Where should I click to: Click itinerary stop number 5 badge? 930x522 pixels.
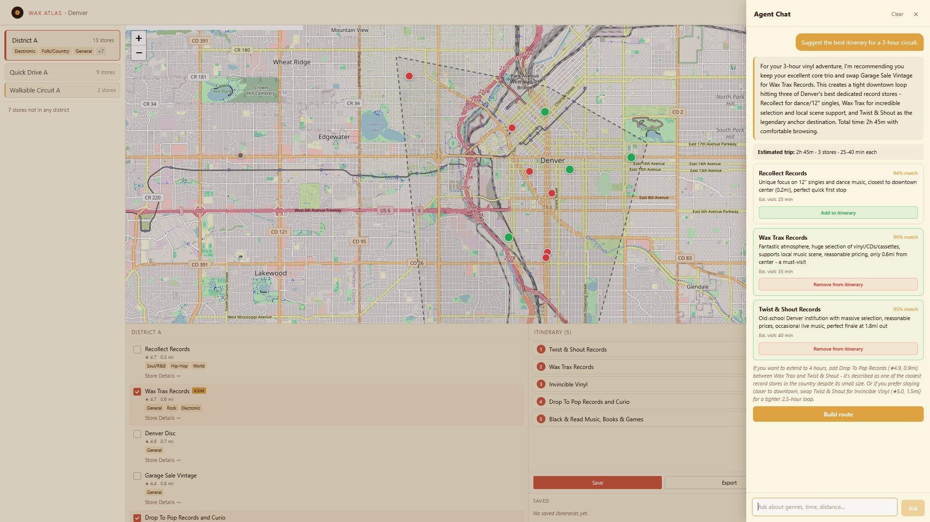(541, 419)
